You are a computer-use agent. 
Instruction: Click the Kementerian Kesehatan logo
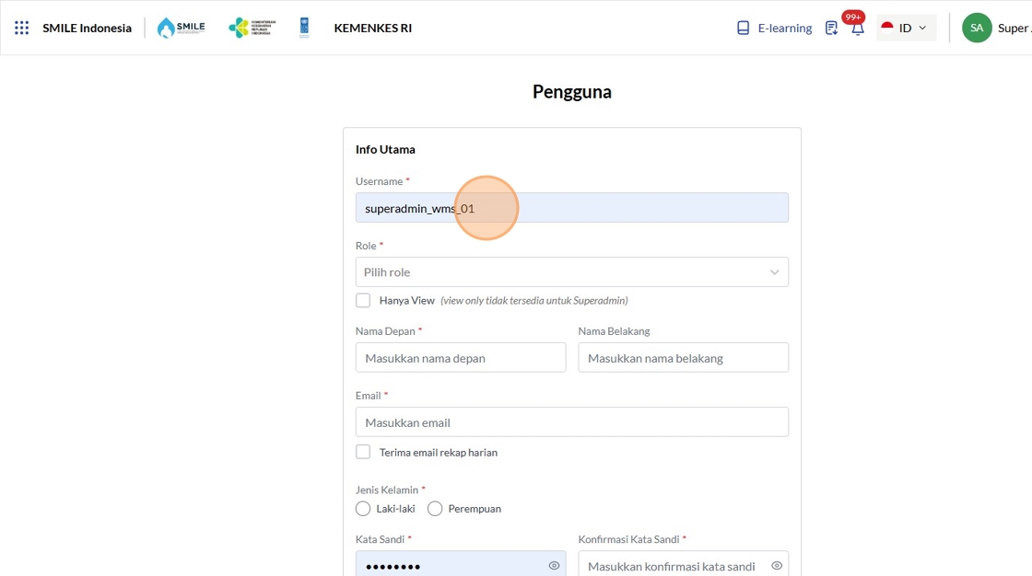[252, 28]
